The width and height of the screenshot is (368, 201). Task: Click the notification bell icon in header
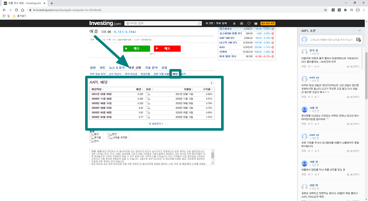click(234, 23)
